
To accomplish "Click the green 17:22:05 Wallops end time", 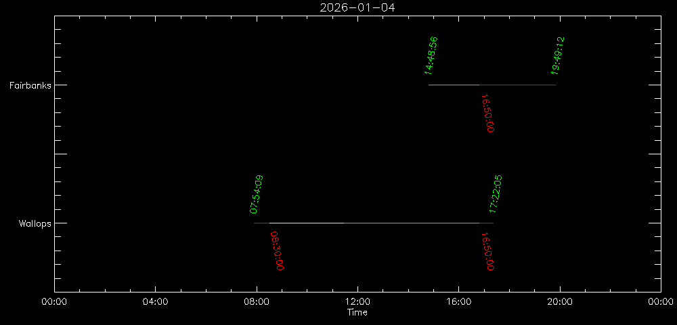I will 496,194.
